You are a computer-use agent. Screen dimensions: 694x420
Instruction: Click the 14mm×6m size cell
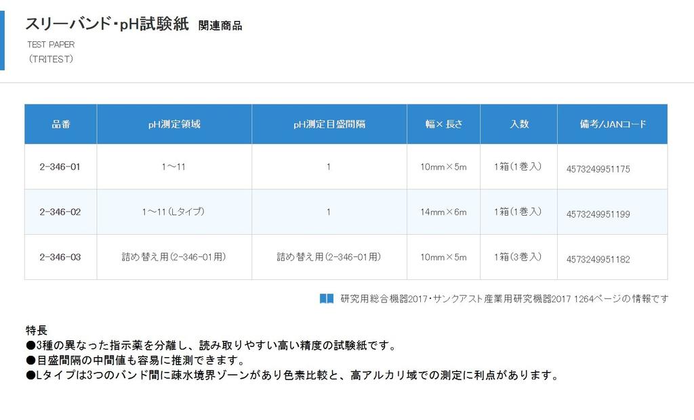pyautogui.click(x=443, y=212)
